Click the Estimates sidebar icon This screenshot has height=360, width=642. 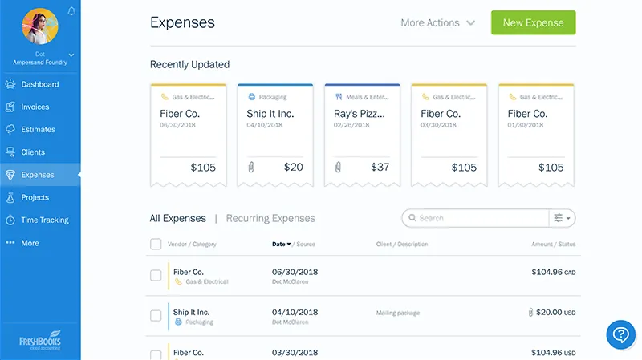[x=10, y=129]
